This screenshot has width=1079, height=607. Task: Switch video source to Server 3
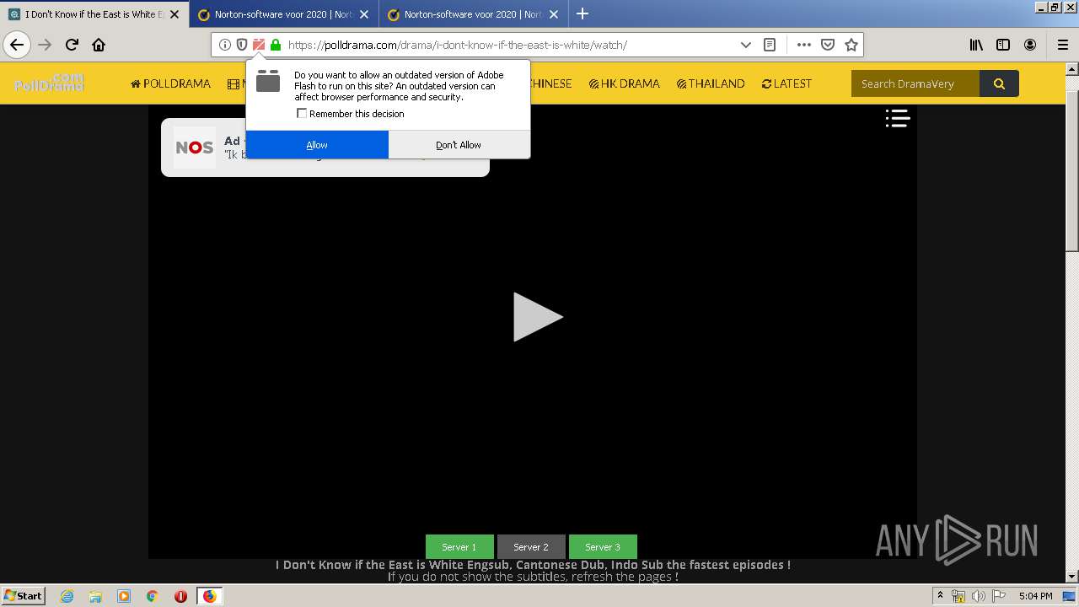(603, 546)
